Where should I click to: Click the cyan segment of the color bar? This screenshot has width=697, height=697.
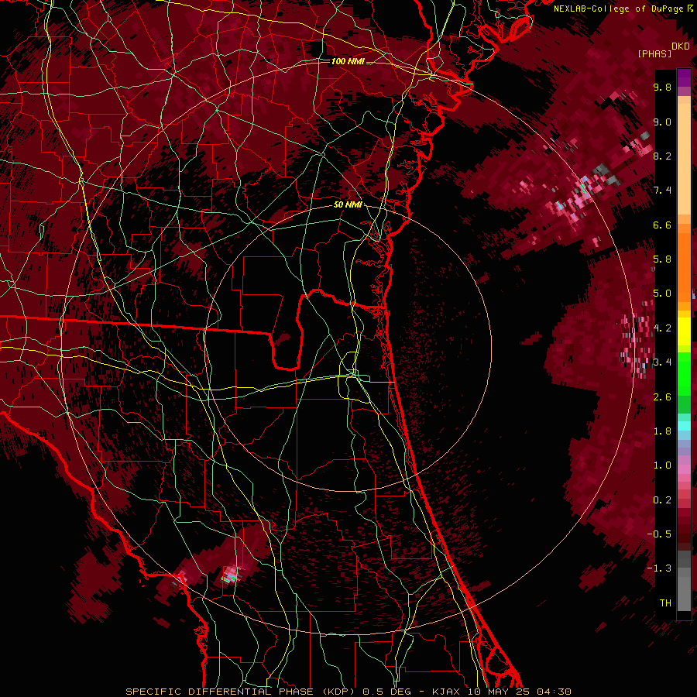coord(684,426)
